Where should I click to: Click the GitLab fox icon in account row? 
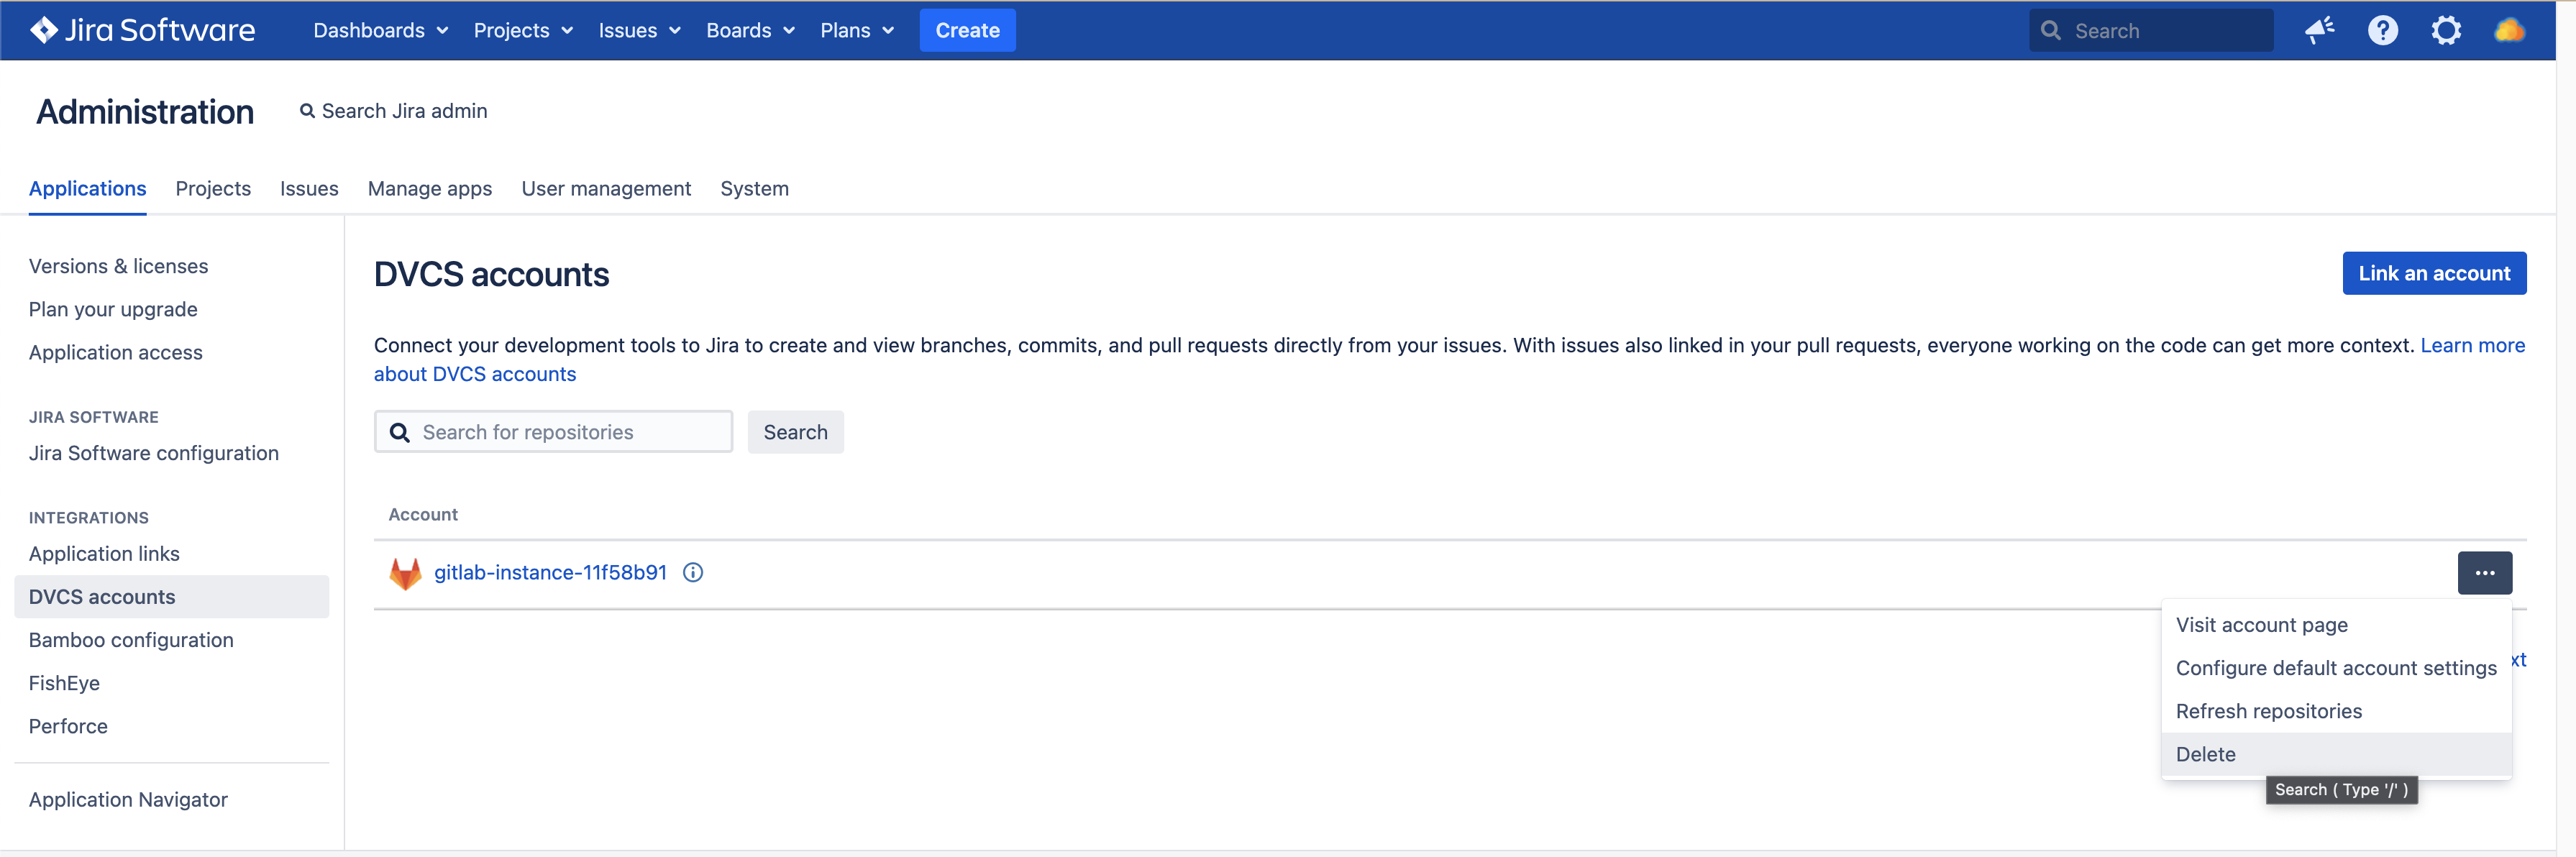pyautogui.click(x=405, y=572)
